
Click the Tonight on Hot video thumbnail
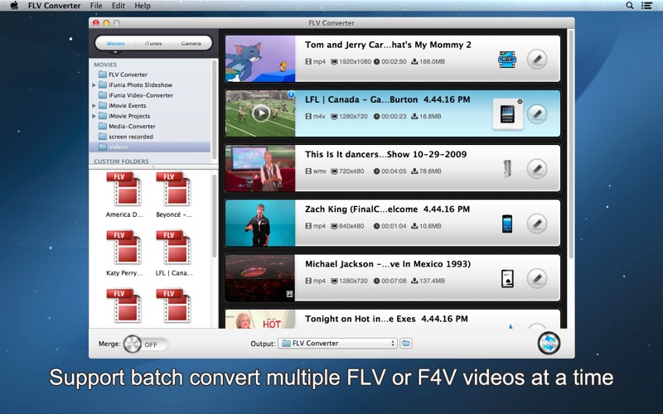(260, 320)
